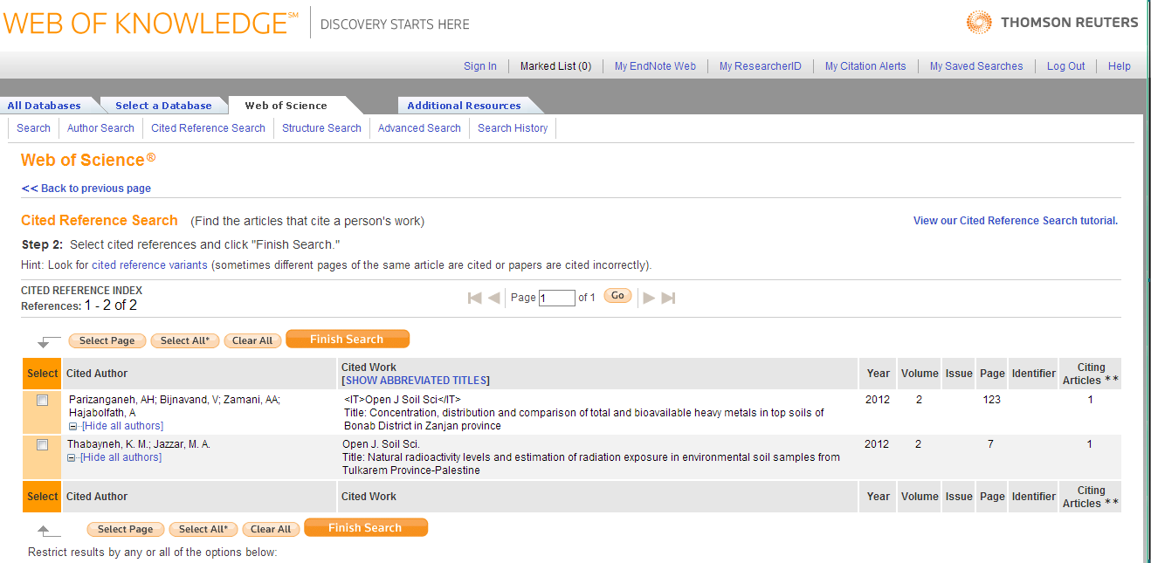Click the top Volume column header
This screenshot has width=1151, height=563.
(920, 374)
